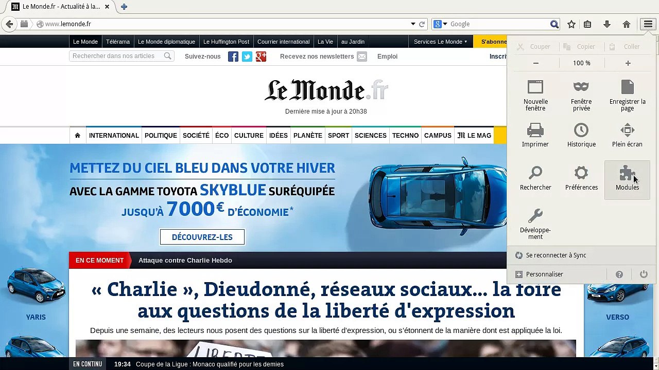
Task: Open a new tab with plus button
Action: click(124, 7)
